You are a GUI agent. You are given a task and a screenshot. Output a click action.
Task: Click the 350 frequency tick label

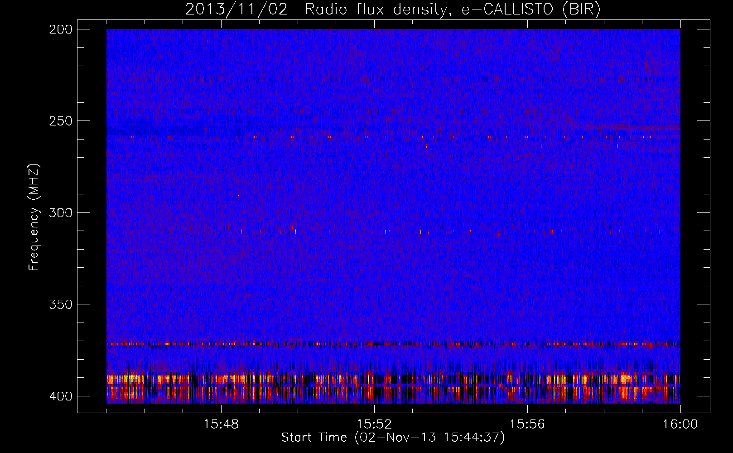coord(60,304)
